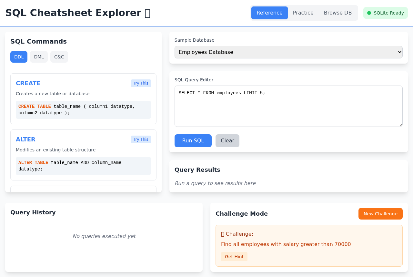Click the SQLite Ready status badge

point(385,13)
